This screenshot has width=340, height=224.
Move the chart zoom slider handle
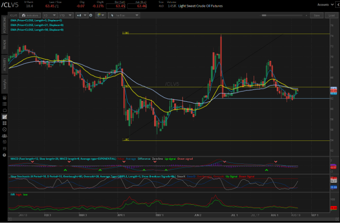(x=264, y=15)
